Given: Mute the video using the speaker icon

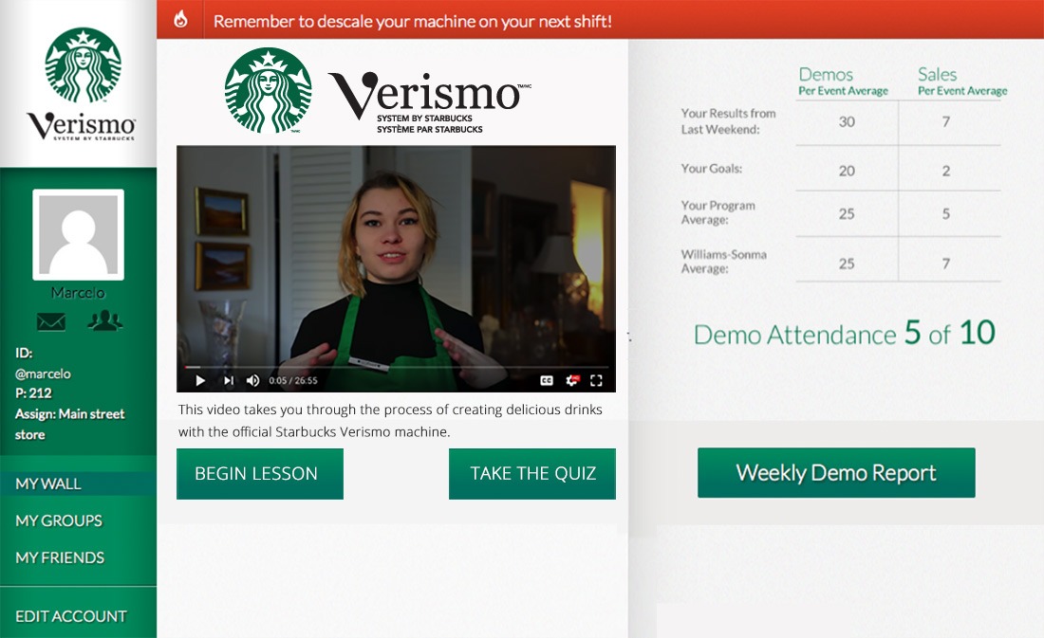Looking at the screenshot, I should point(252,380).
